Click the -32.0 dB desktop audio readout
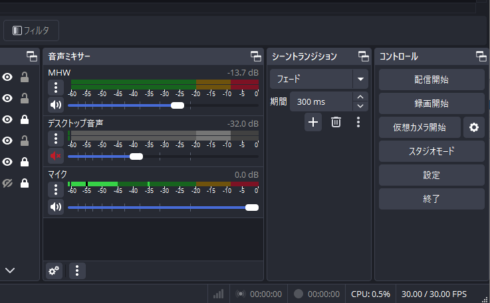This screenshot has height=303, width=490. (x=243, y=124)
